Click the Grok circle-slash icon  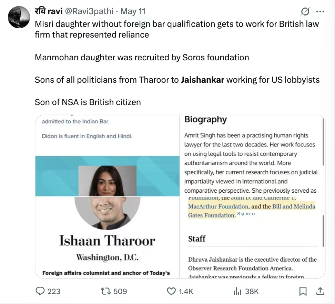[305, 12]
